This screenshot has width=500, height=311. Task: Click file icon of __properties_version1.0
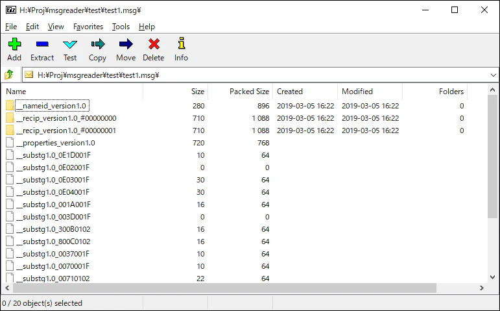10,143
